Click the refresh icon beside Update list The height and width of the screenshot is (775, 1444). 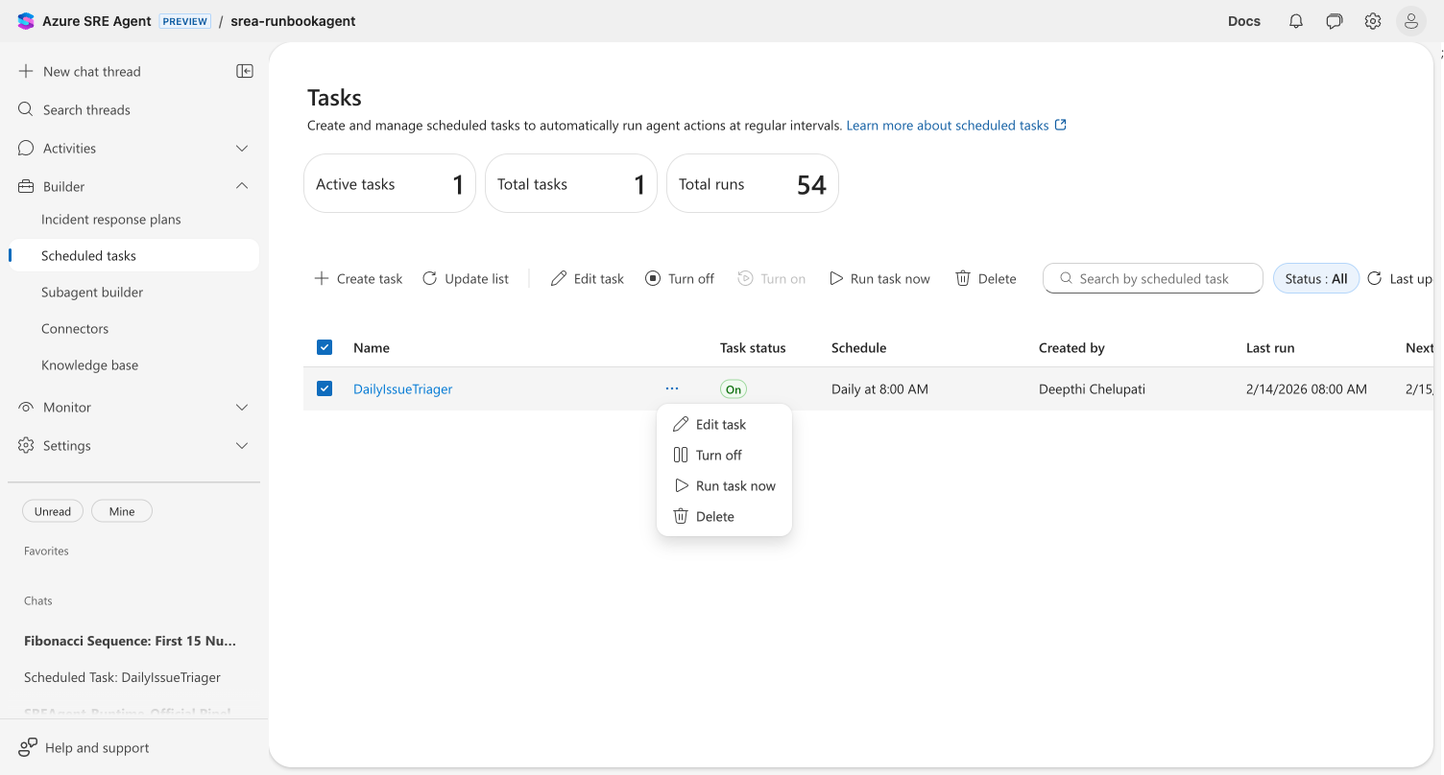pyautogui.click(x=430, y=278)
